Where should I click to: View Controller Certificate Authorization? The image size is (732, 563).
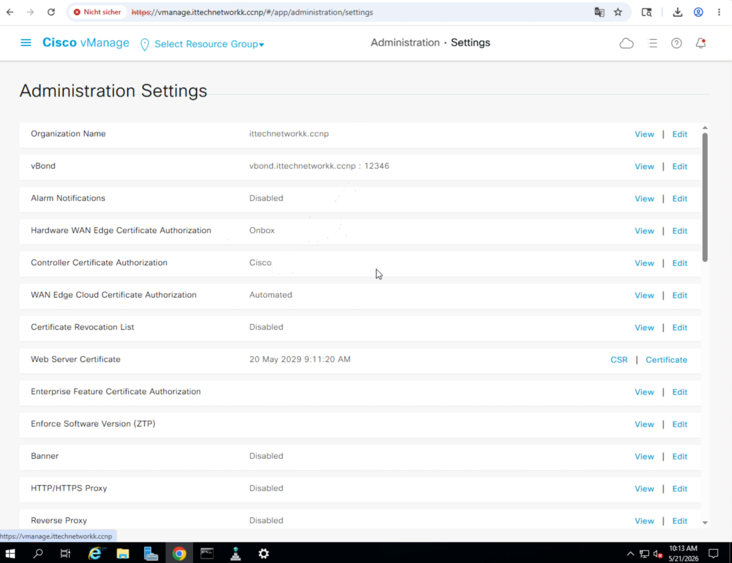[644, 263]
